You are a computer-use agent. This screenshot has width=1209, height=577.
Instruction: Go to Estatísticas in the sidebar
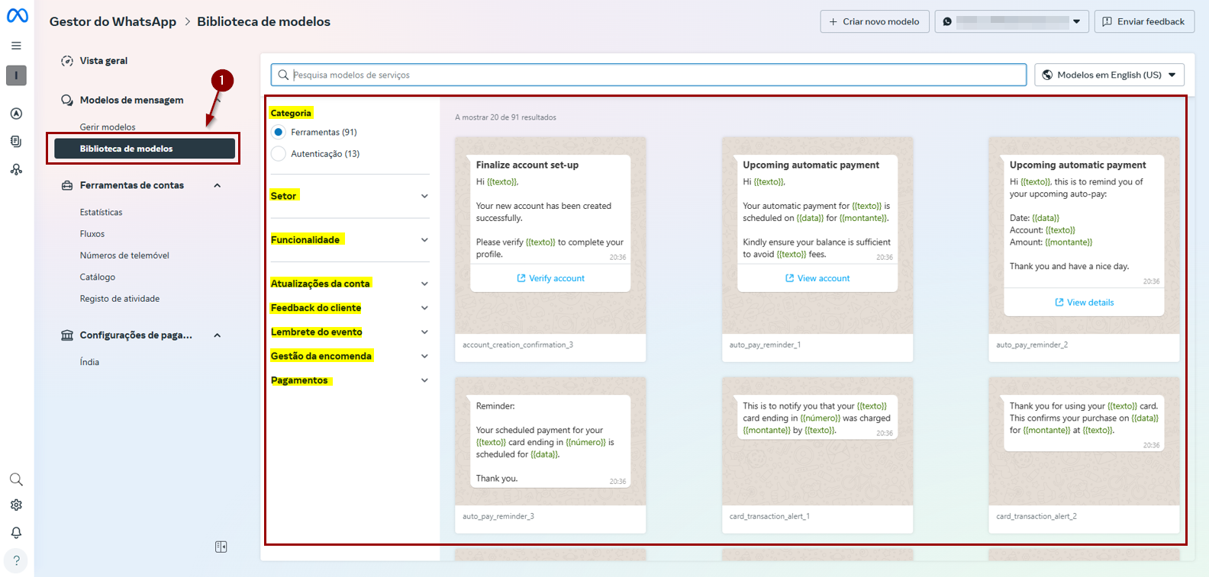(x=101, y=213)
